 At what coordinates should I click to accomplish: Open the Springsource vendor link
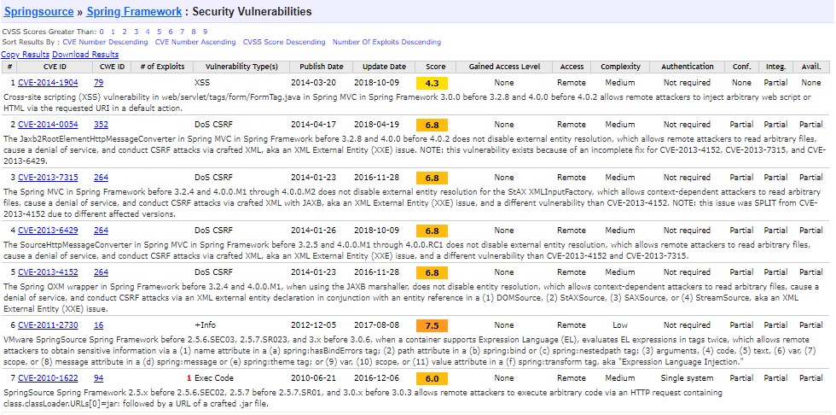pyautogui.click(x=38, y=12)
